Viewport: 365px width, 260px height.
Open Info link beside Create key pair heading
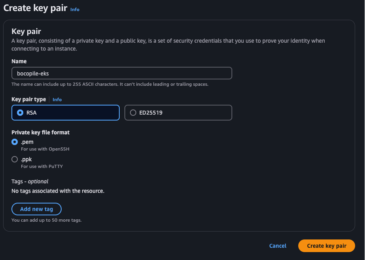click(75, 9)
